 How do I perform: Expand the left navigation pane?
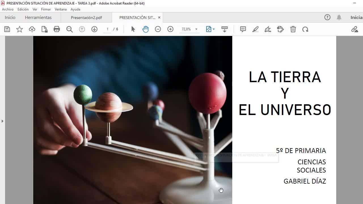pos(3,121)
